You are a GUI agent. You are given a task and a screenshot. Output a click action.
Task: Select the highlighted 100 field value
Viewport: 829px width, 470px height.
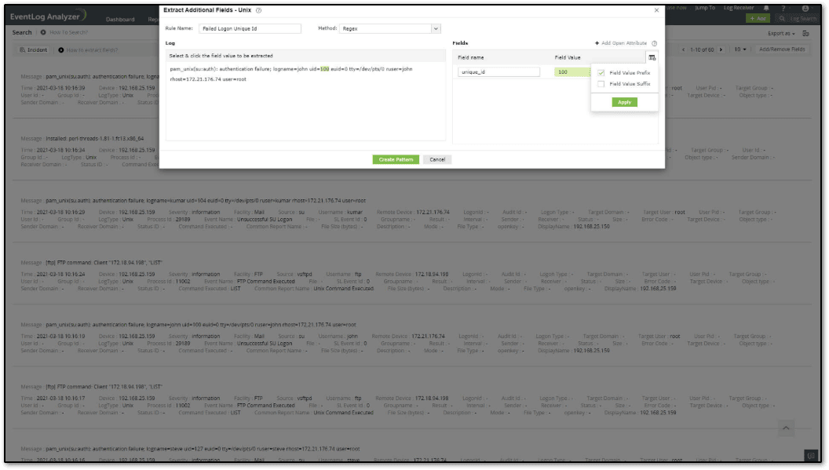pyautogui.click(x=572, y=72)
